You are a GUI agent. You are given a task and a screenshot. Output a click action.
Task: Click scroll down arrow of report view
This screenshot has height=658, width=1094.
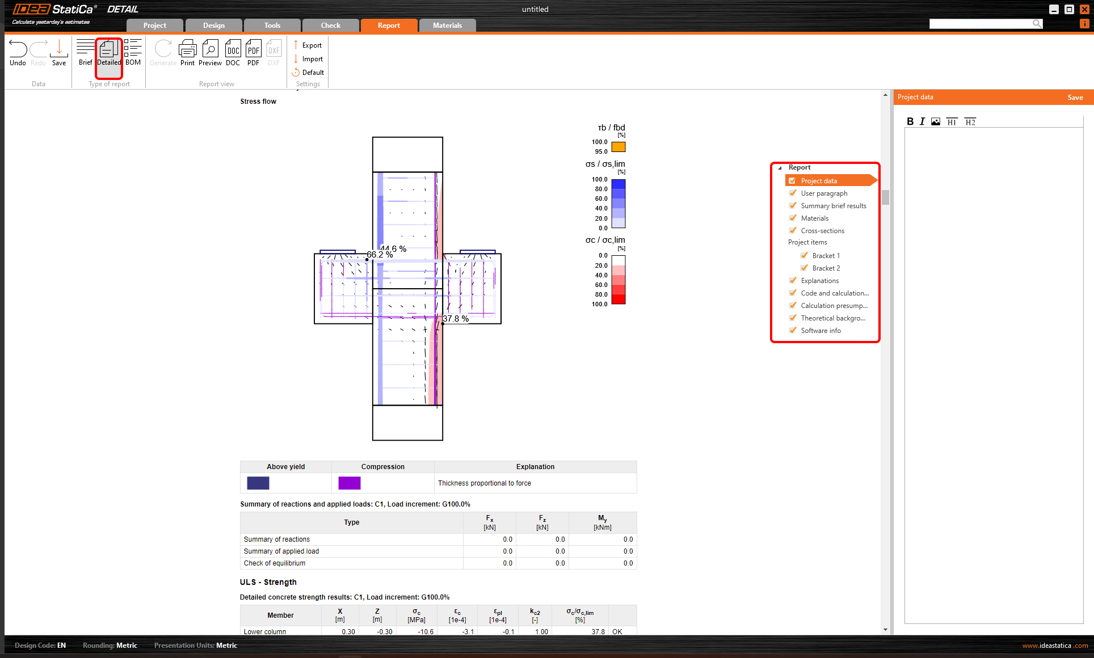[885, 630]
